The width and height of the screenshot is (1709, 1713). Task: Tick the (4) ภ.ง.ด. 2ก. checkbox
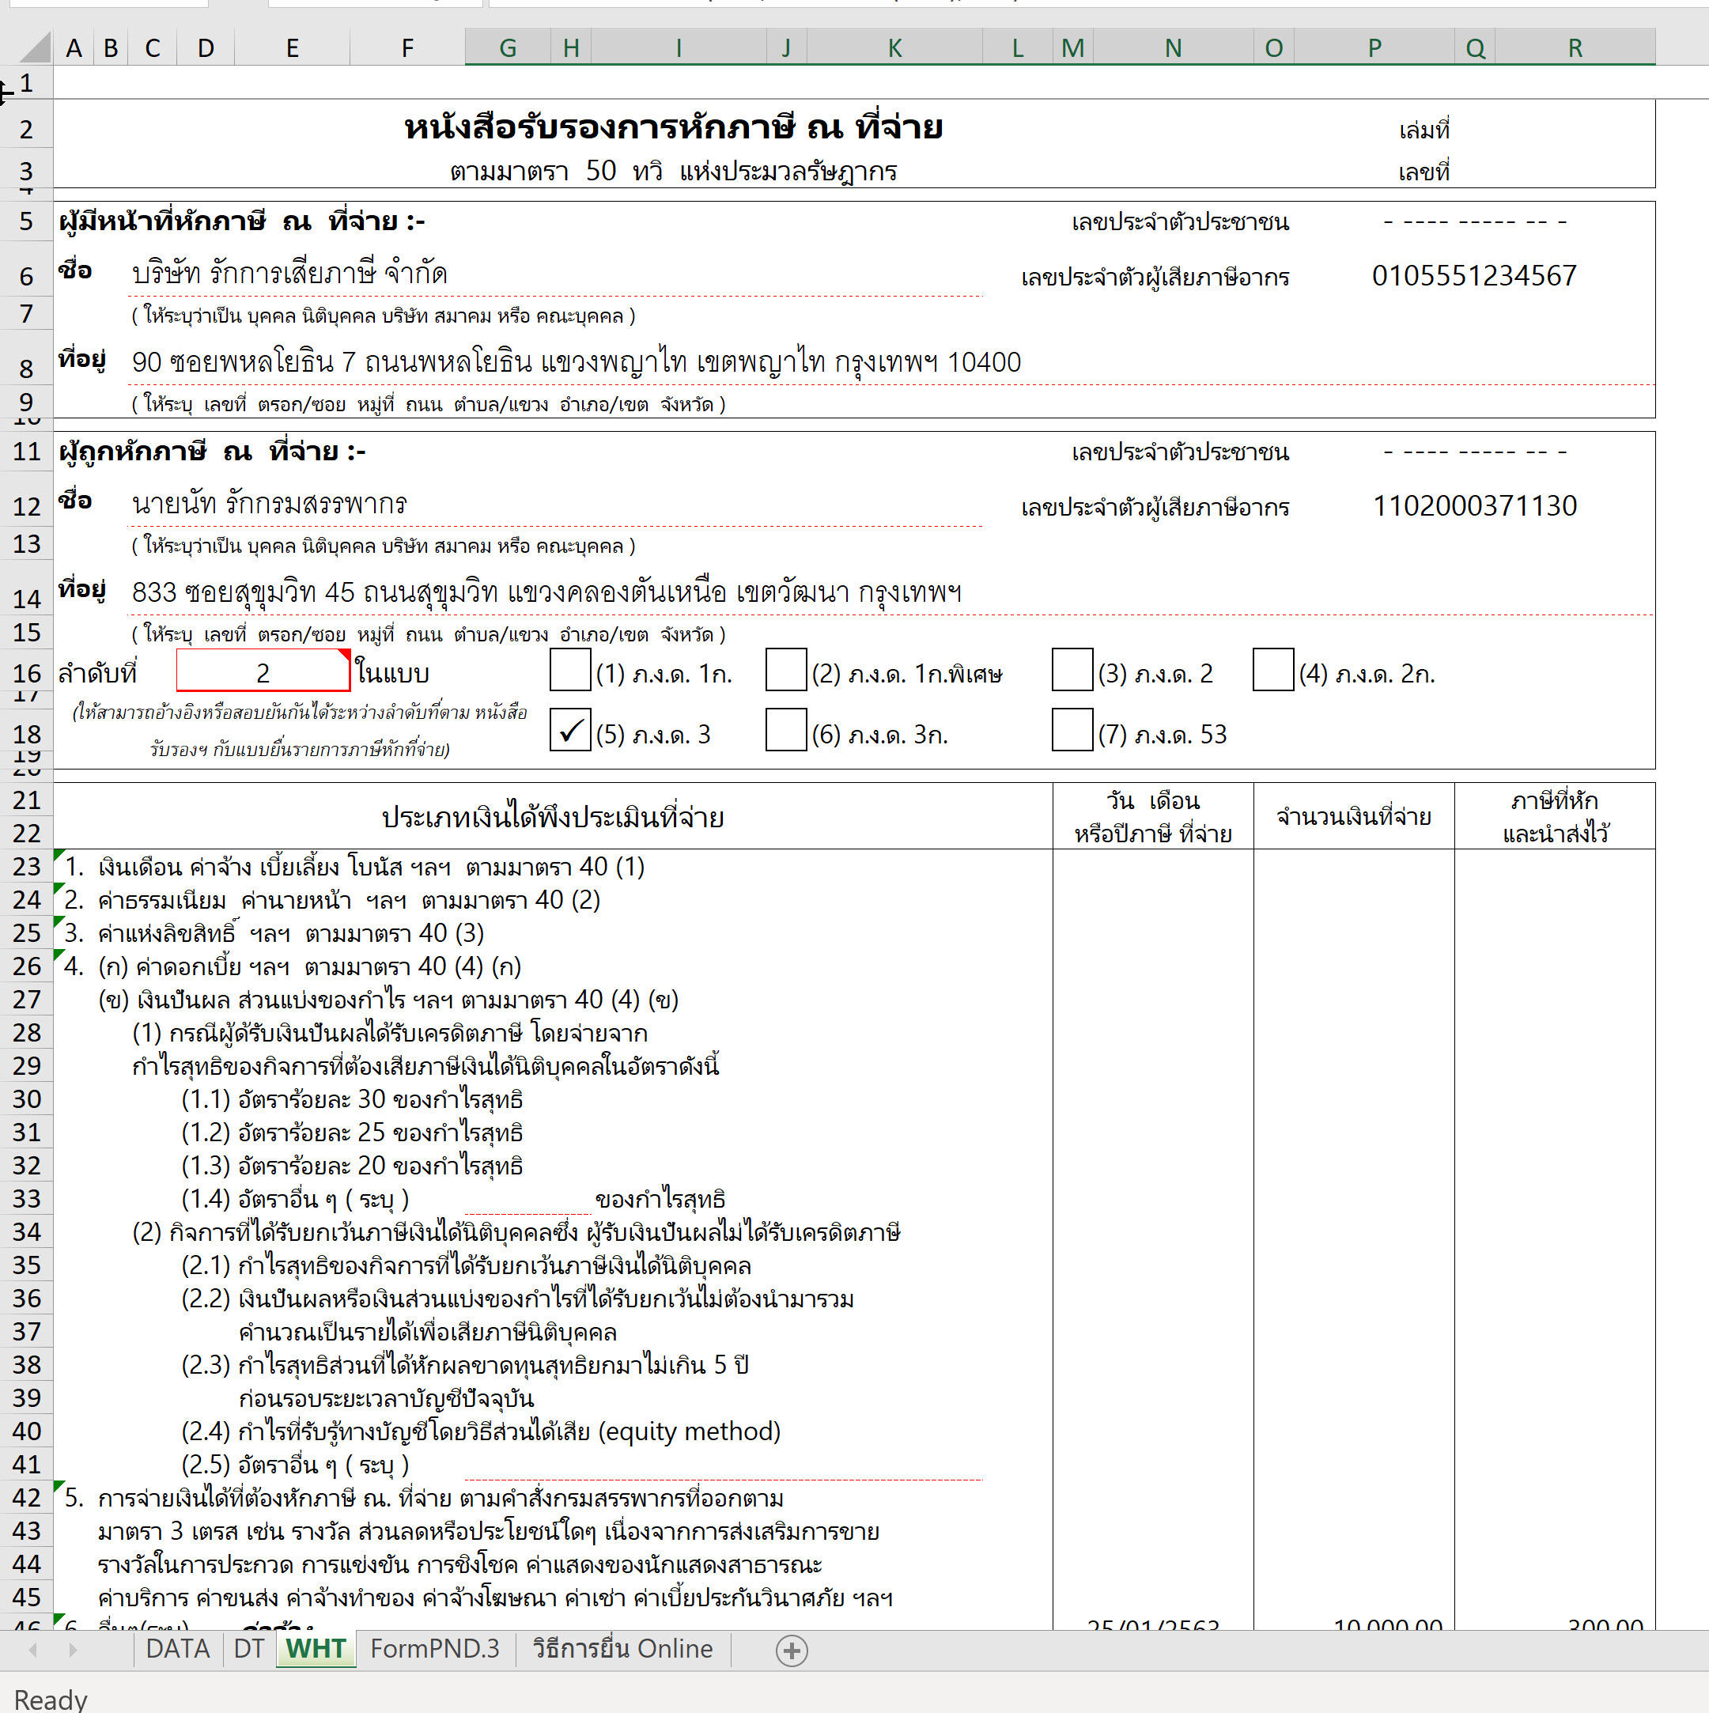pyautogui.click(x=1273, y=669)
